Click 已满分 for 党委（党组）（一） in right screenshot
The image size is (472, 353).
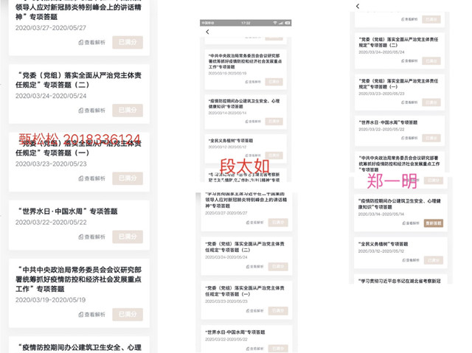coord(431,102)
